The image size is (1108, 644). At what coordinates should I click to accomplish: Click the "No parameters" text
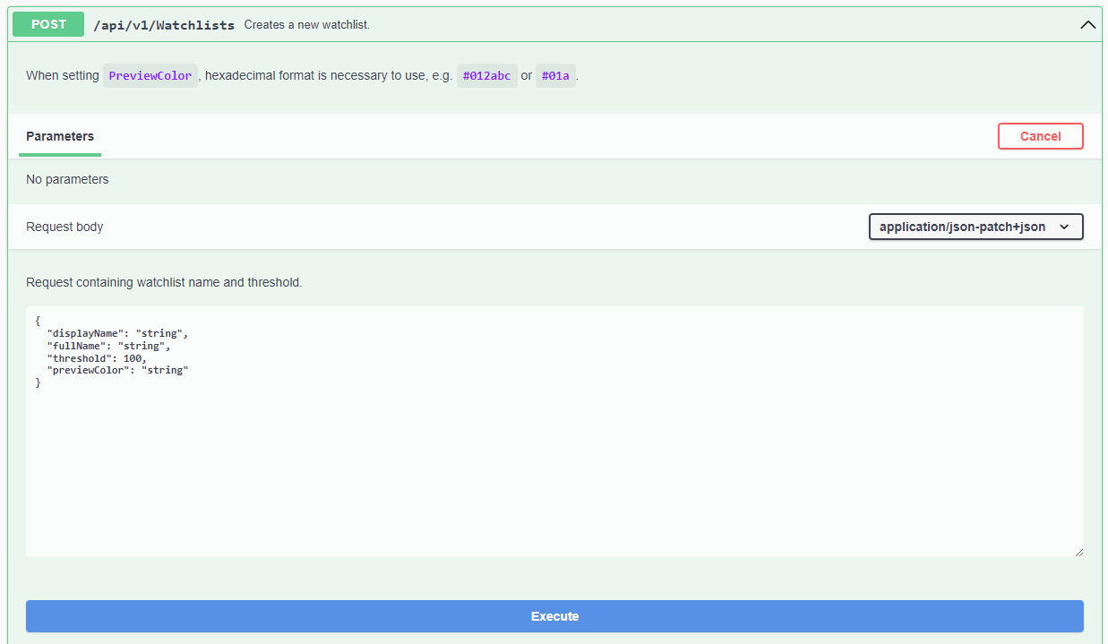point(67,179)
